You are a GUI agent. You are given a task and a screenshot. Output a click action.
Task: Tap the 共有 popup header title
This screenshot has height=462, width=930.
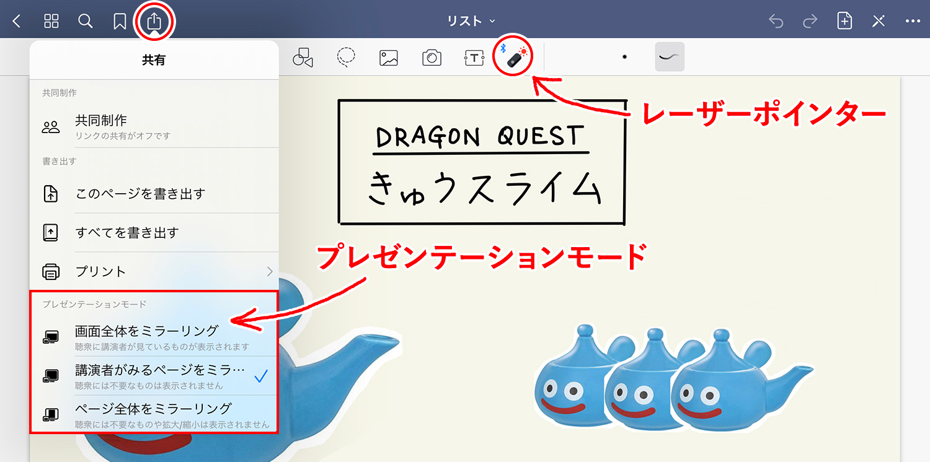[154, 60]
